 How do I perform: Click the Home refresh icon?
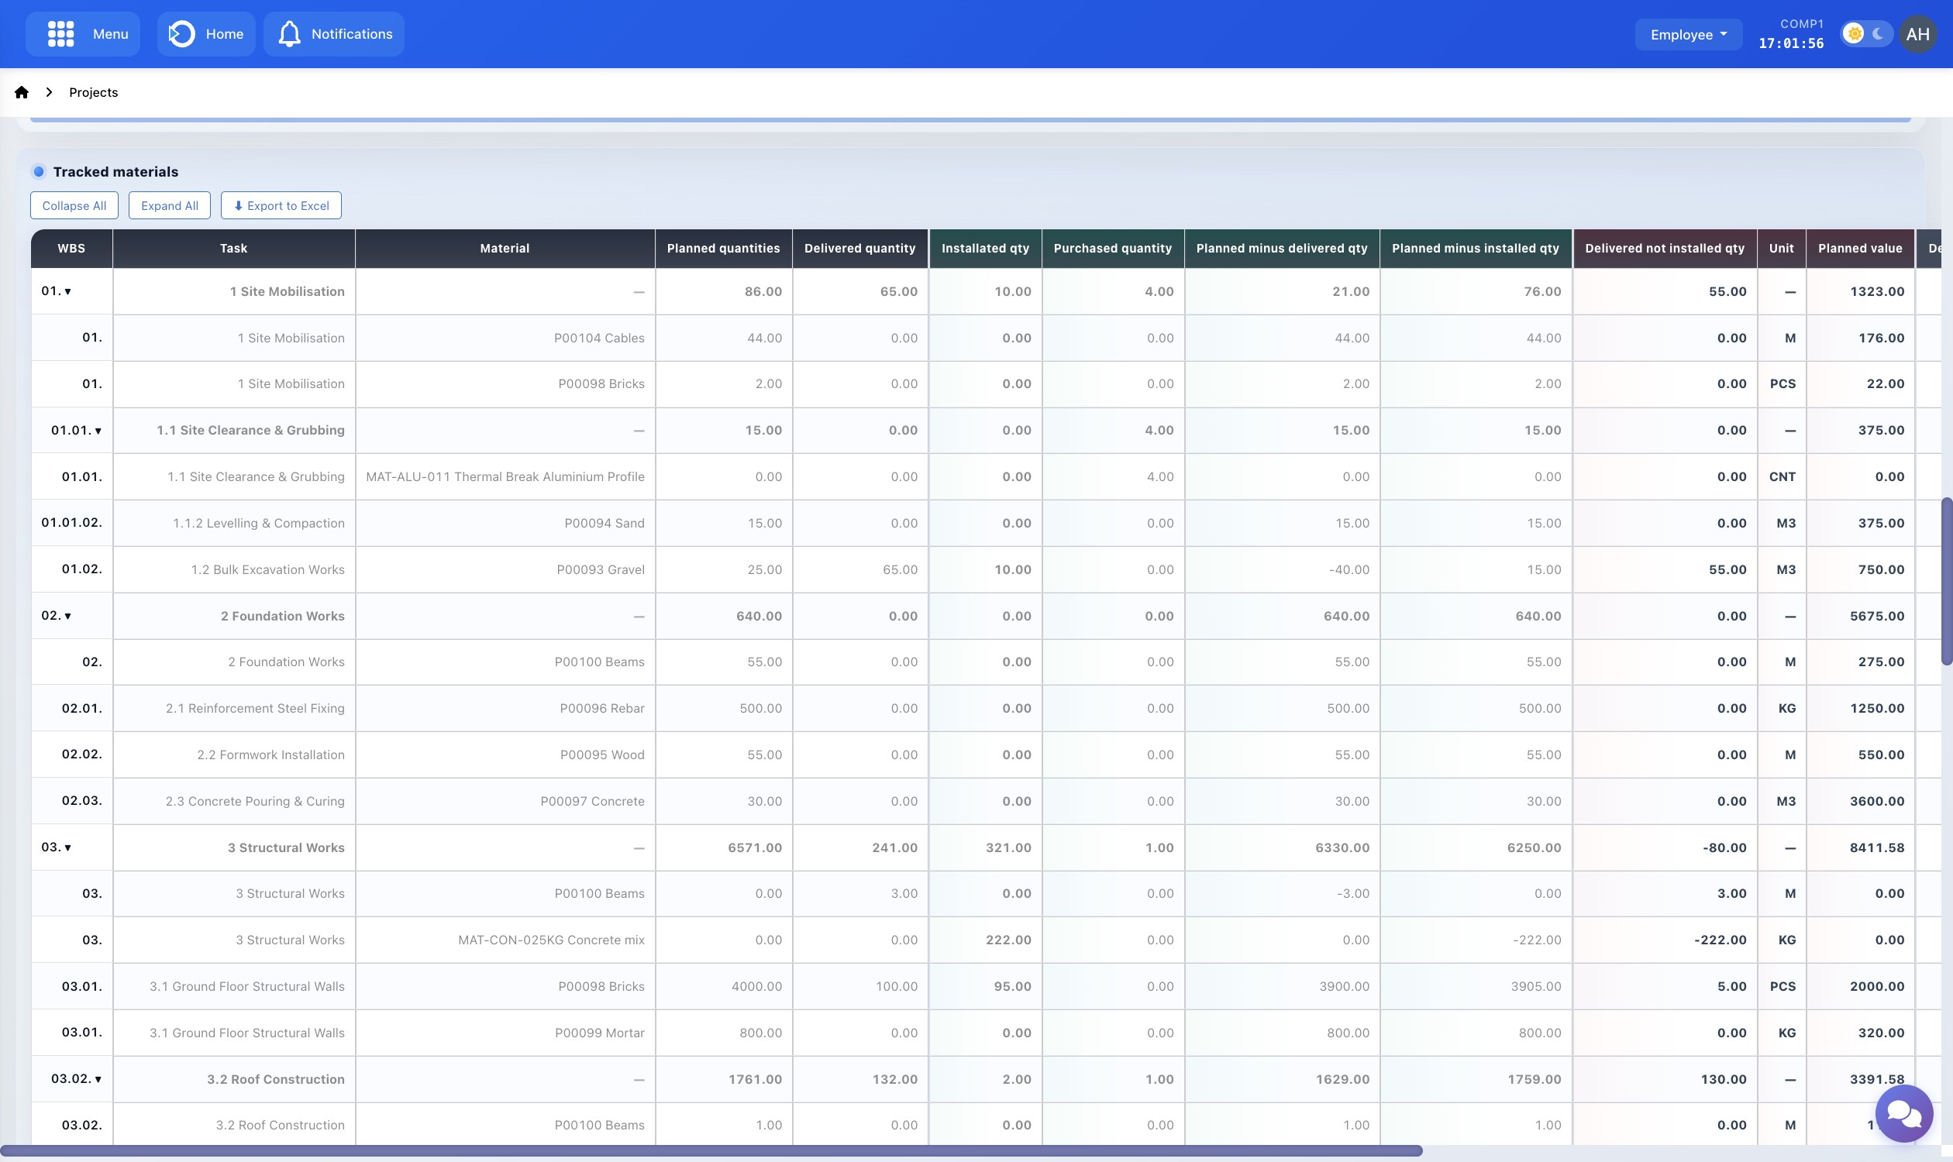(182, 33)
